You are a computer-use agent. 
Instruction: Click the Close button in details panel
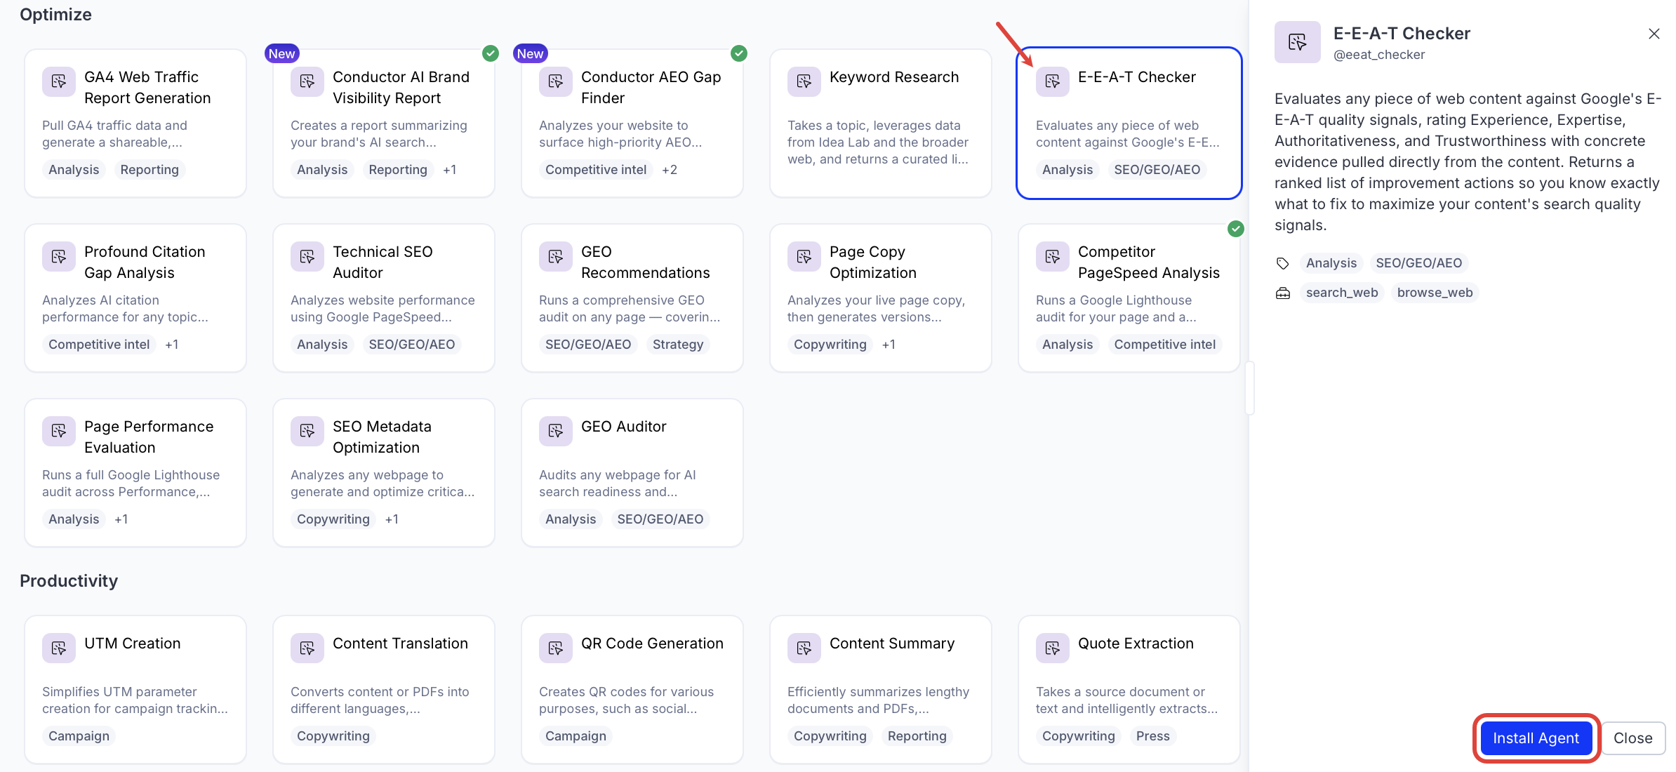[1632, 738]
